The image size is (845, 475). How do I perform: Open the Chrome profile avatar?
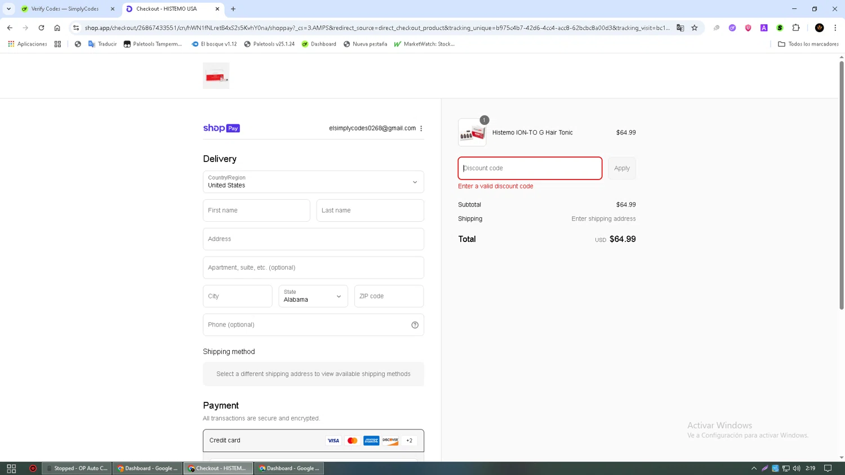(820, 28)
